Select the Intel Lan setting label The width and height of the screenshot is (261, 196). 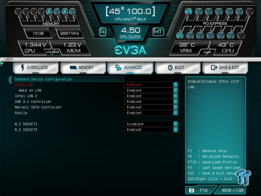click(x=24, y=85)
